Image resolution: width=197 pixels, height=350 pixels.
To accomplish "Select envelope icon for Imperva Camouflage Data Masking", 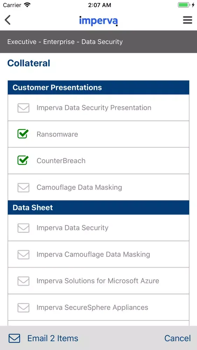I will pyautogui.click(x=23, y=254).
